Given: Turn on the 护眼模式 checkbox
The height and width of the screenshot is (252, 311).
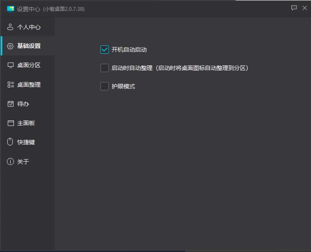Looking at the screenshot, I should 104,86.
